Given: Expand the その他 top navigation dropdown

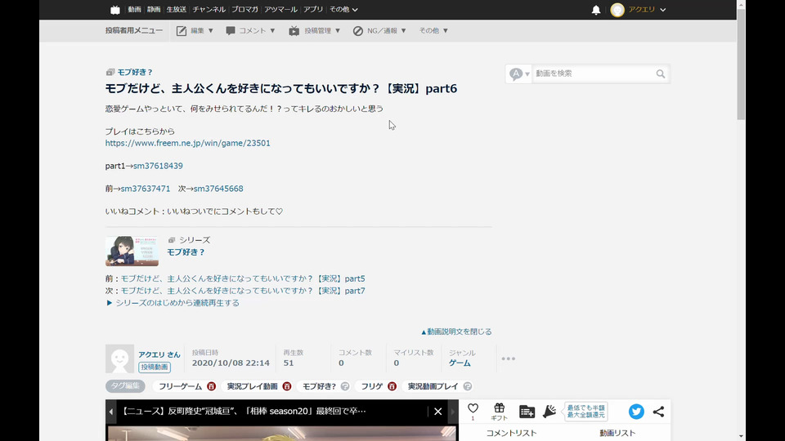Looking at the screenshot, I should tap(343, 10).
